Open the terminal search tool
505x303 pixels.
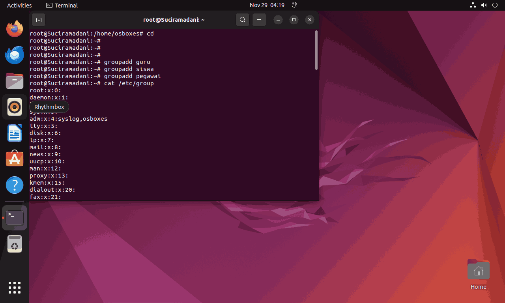[243, 20]
